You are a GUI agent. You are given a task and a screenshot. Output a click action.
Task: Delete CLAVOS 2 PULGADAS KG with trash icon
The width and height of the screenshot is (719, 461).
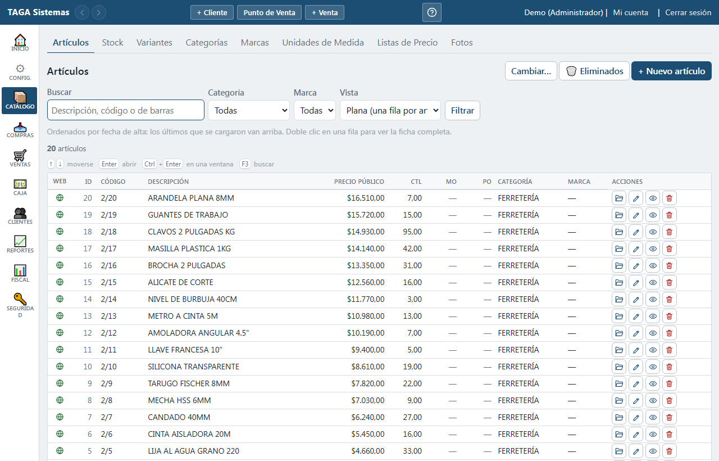(669, 232)
